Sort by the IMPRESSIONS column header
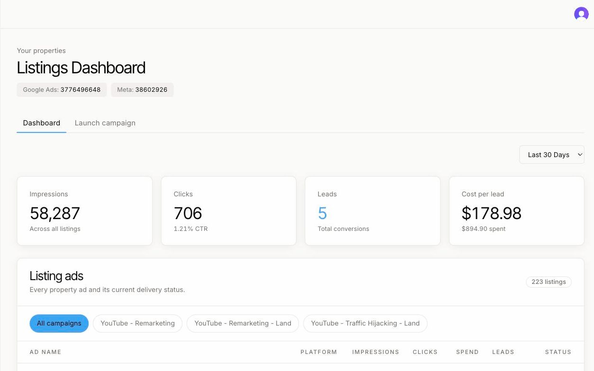 [x=376, y=352]
